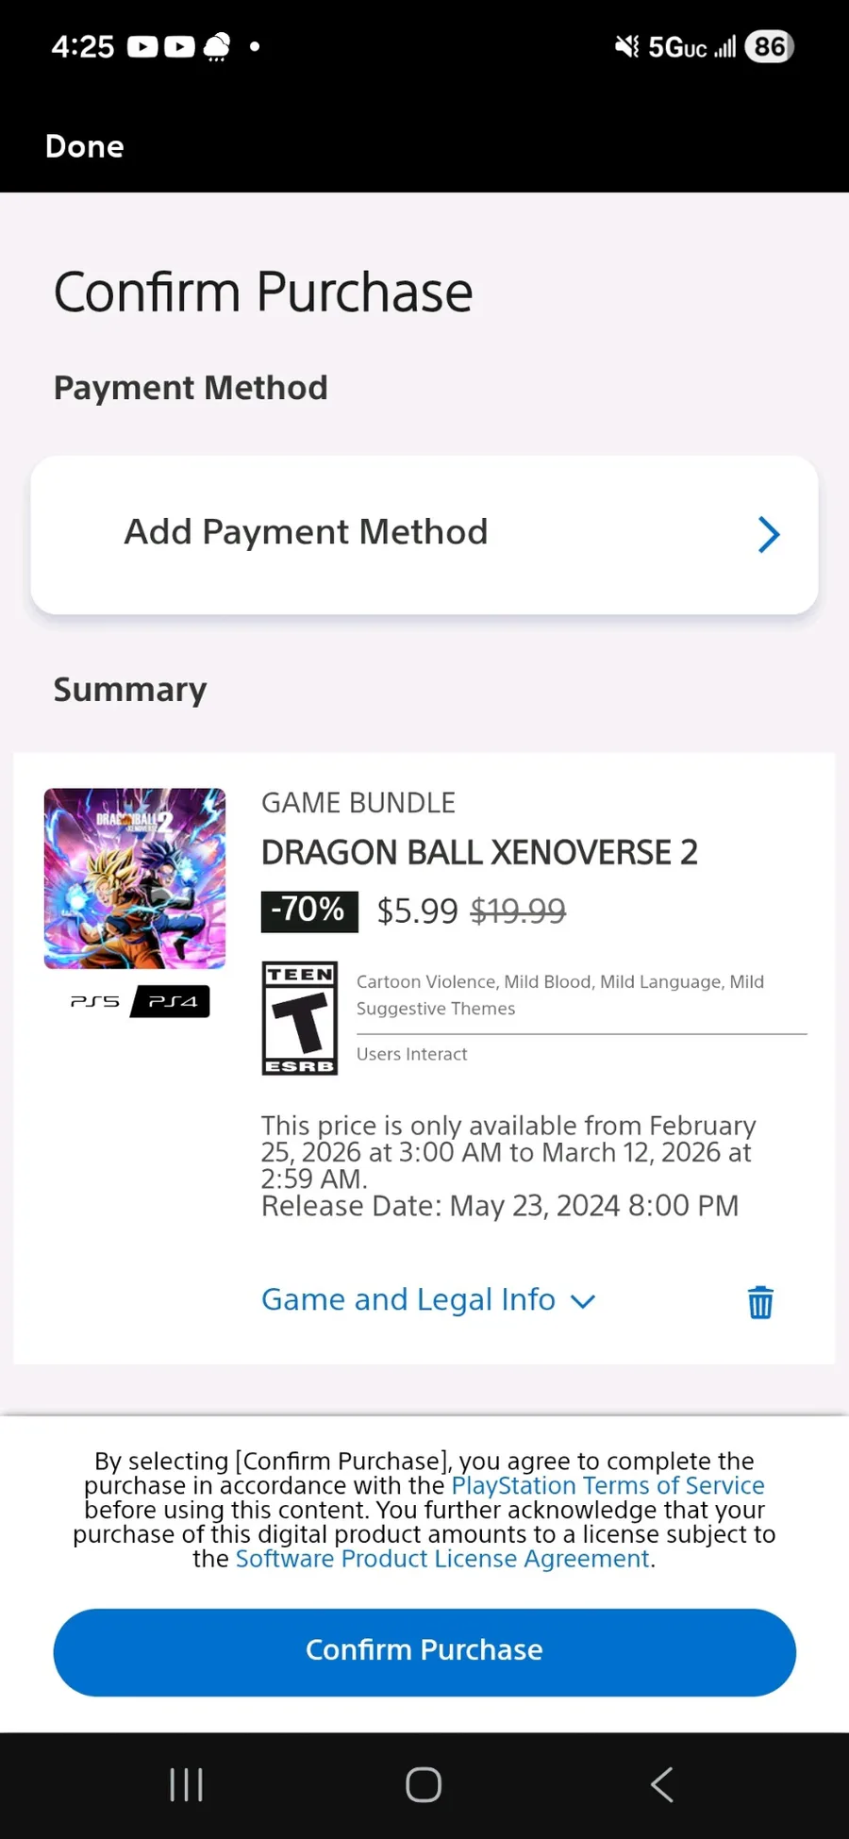This screenshot has height=1839, width=849.
Task: Expand Game and Legal Info section
Action: (428, 1300)
